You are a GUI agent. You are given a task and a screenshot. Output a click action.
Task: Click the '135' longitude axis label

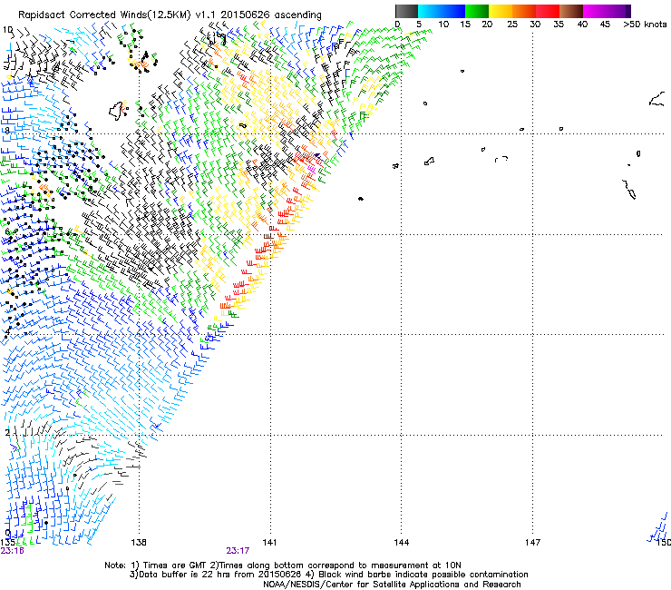[6, 543]
